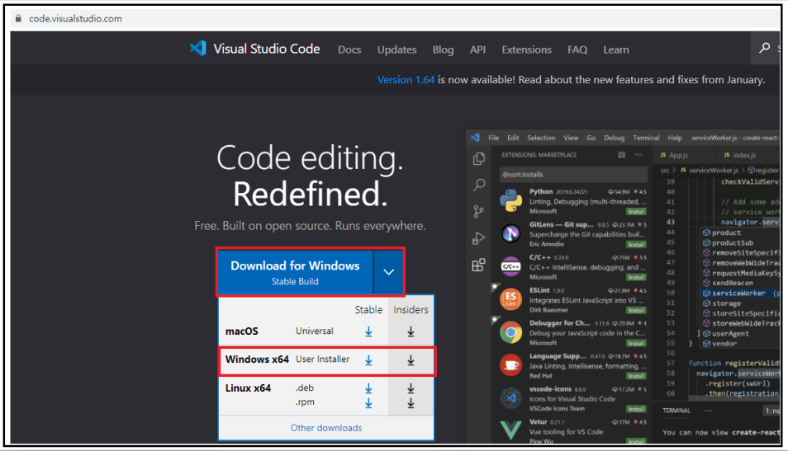Download Linux .rpm stable build arrow

tap(368, 403)
